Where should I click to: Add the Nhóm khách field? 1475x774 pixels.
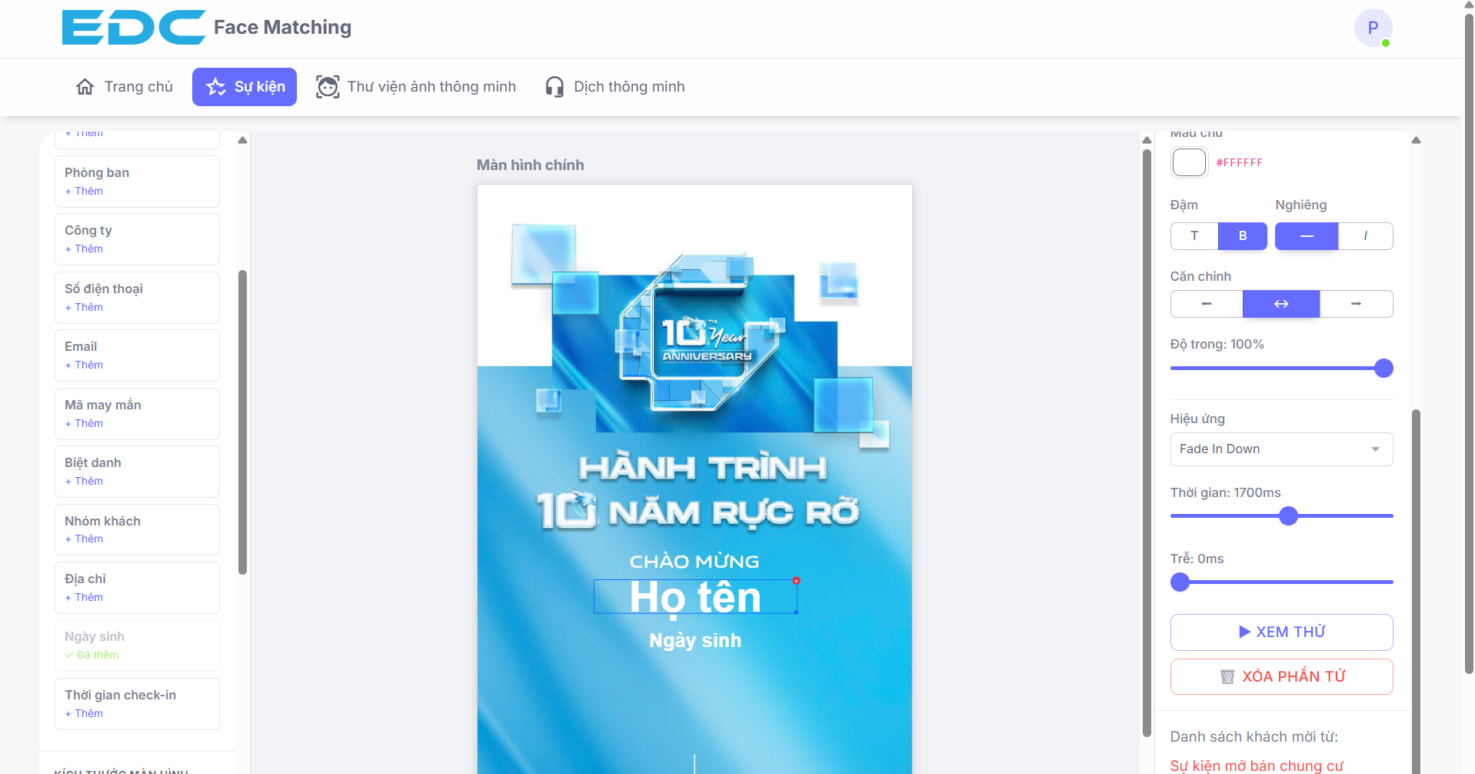point(137,530)
